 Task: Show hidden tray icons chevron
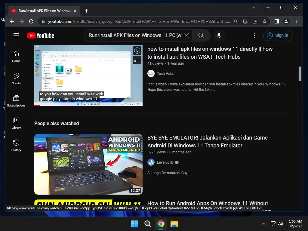pyautogui.click(x=263, y=224)
